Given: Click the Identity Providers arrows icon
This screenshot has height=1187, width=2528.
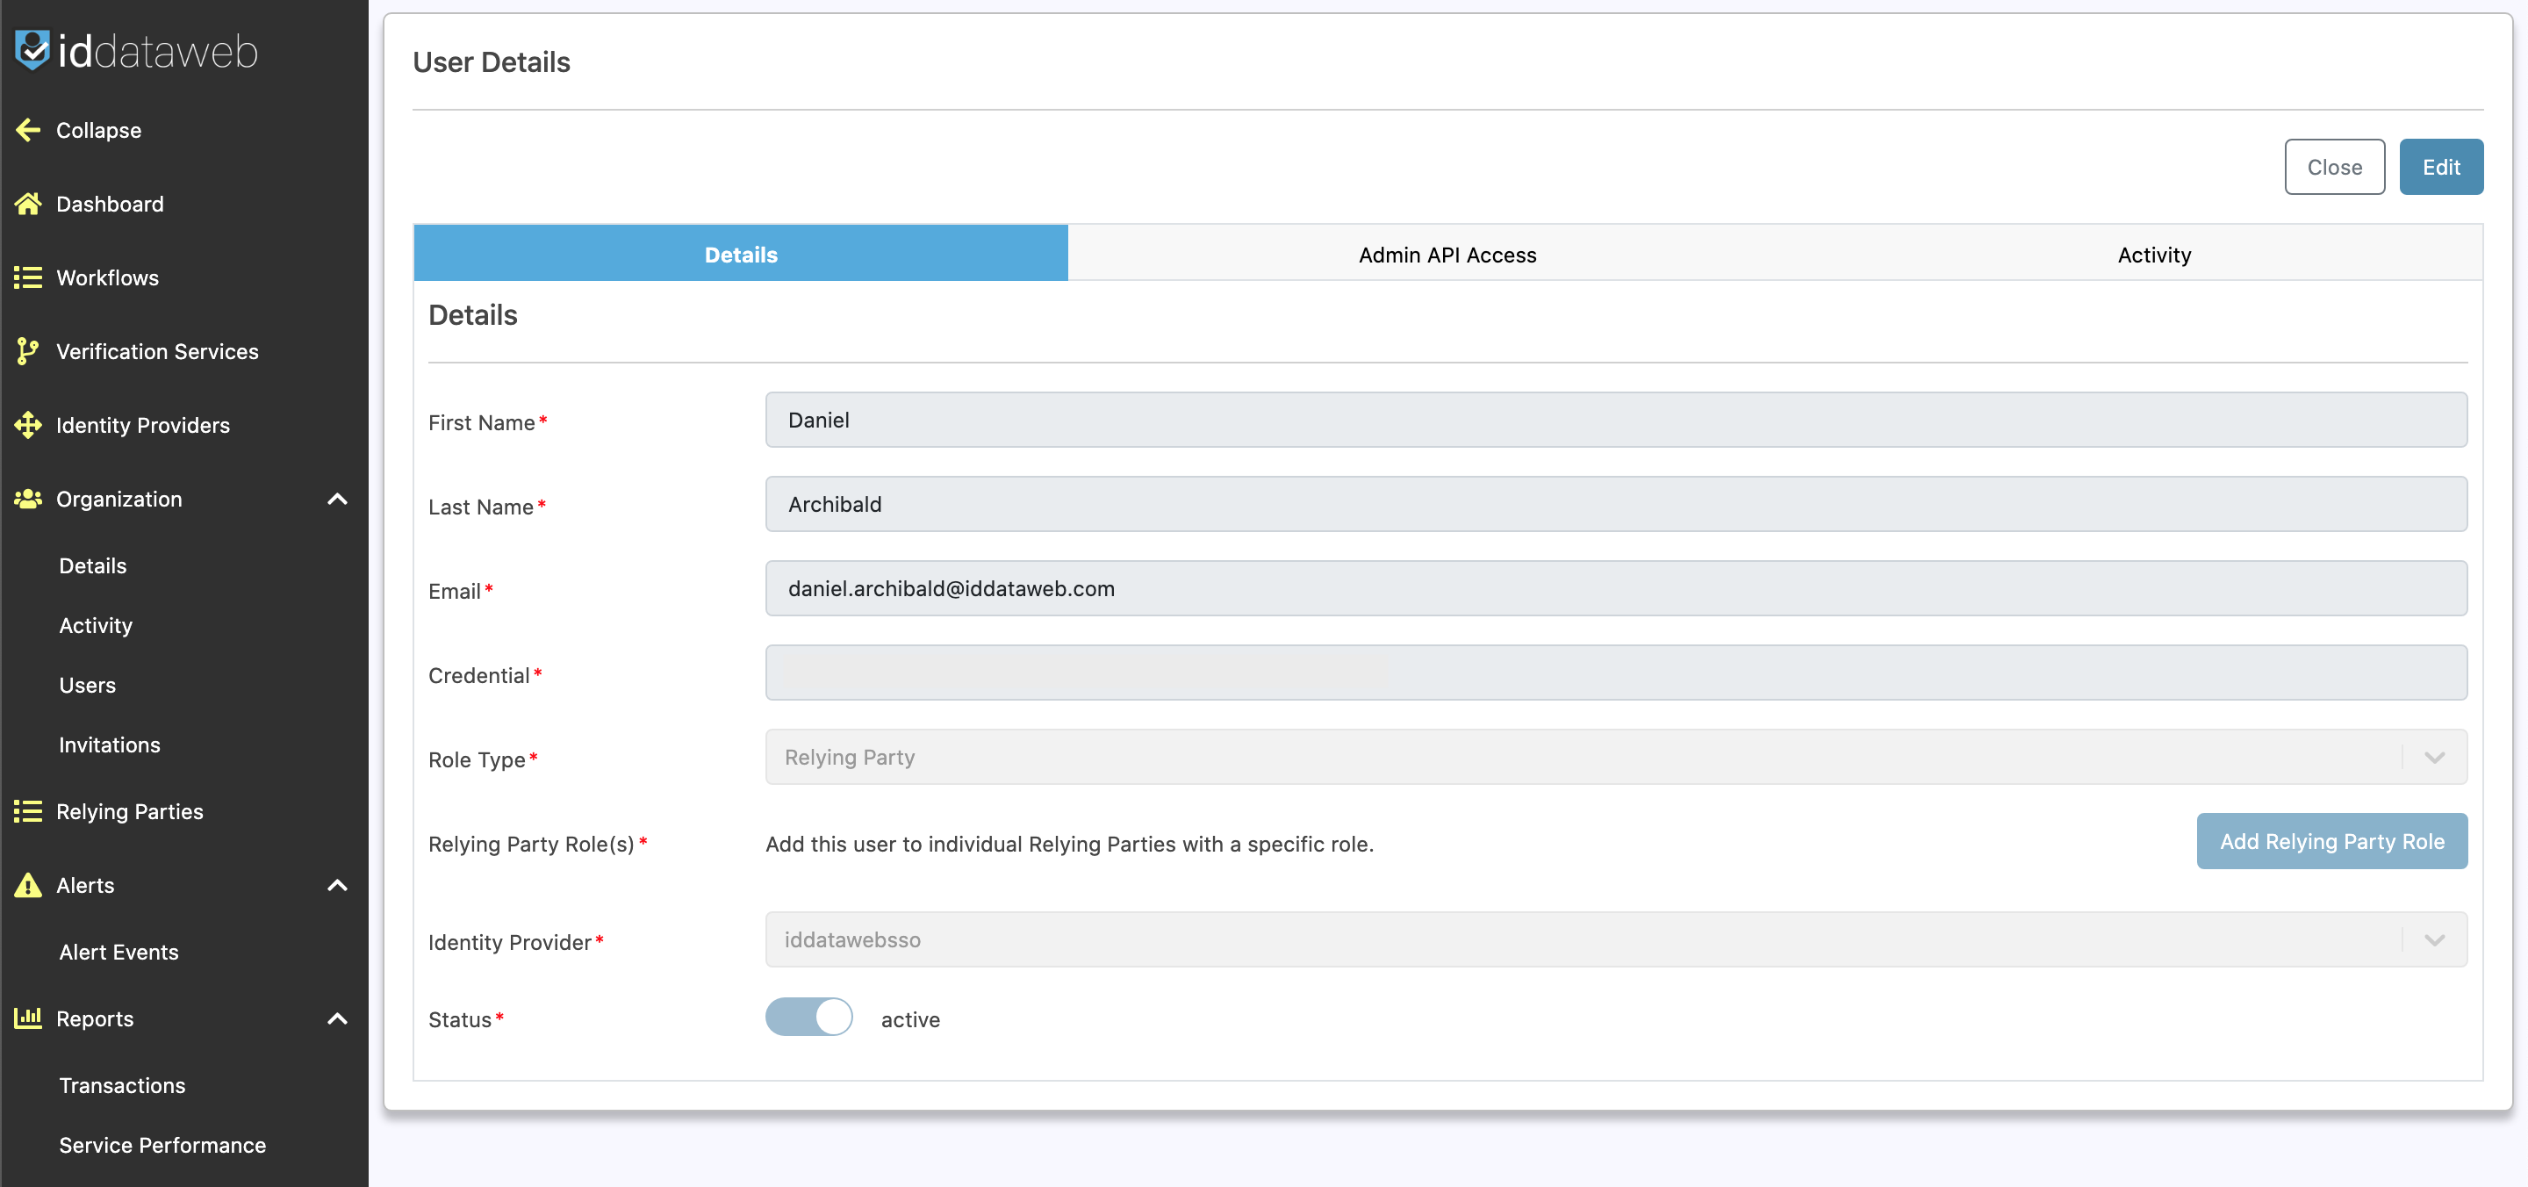Looking at the screenshot, I should (x=28, y=424).
